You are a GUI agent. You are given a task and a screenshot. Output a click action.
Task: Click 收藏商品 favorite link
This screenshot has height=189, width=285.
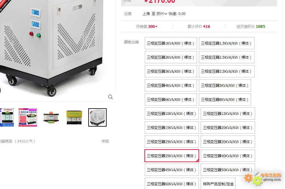pyautogui.click(x=6, y=141)
